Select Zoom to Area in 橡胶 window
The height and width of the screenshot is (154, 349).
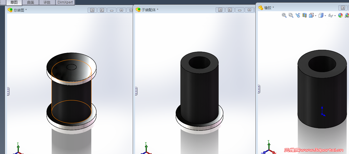[x=291, y=15]
